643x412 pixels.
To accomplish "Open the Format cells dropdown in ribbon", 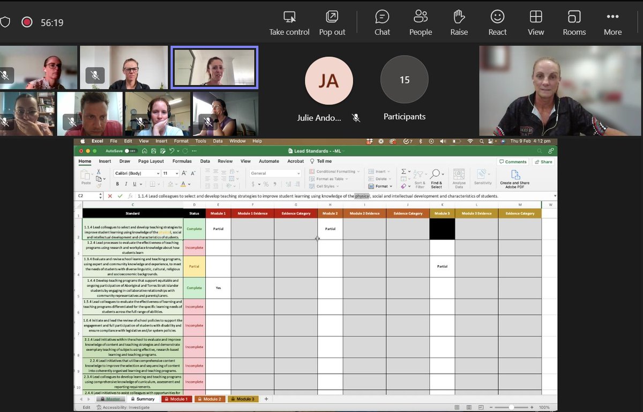I will [x=380, y=186].
